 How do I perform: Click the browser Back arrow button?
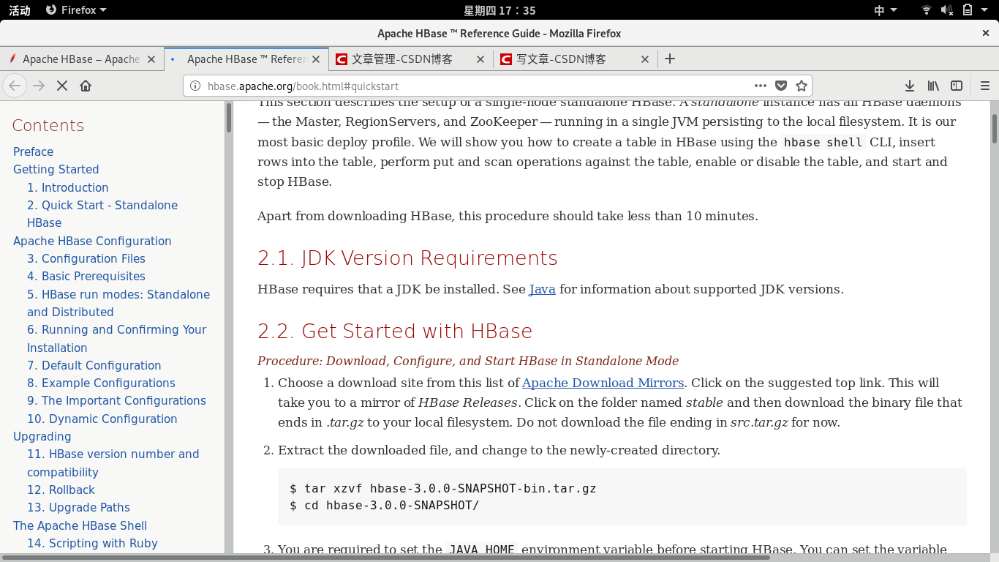tap(15, 86)
